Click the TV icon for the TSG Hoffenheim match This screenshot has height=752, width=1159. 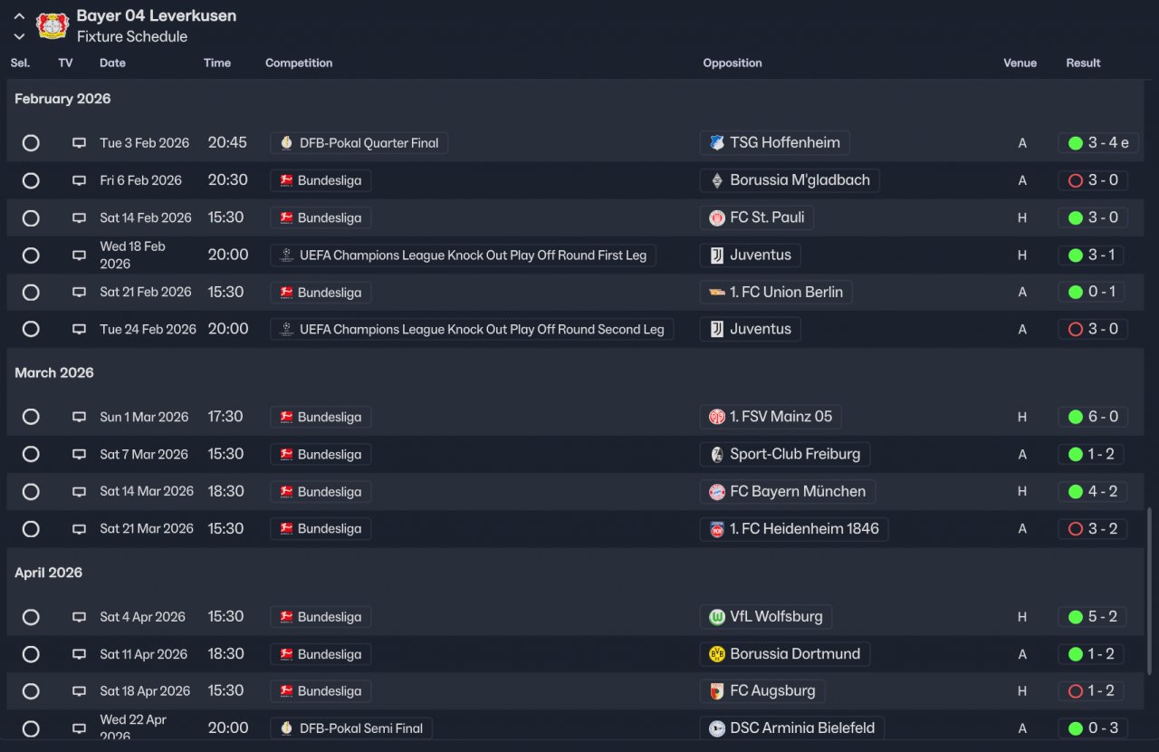(x=80, y=143)
